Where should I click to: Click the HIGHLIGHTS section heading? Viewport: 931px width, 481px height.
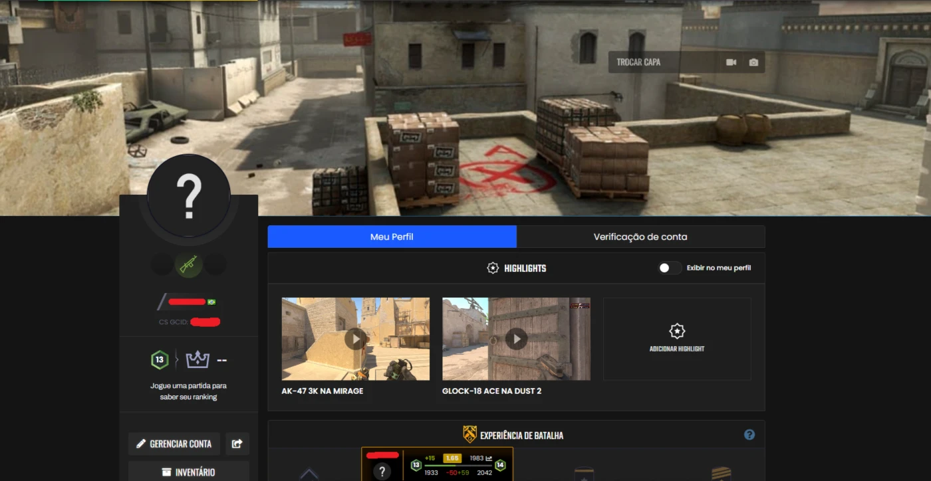point(525,268)
